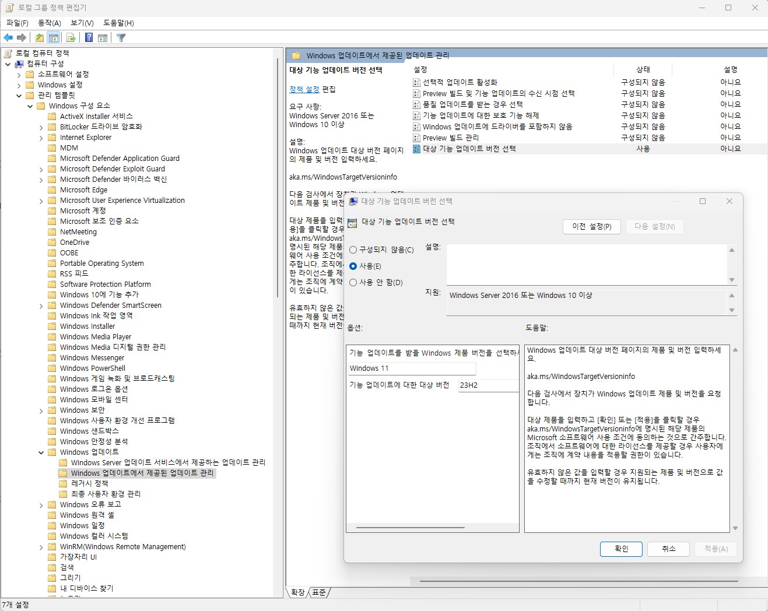Image resolution: width=768 pixels, height=611 pixels.
Task: Select the '사용(E)' radio button
Action: click(353, 266)
